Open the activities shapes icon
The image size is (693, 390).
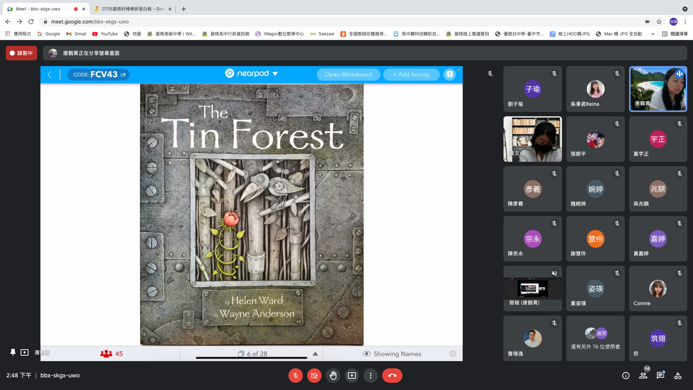click(678, 376)
